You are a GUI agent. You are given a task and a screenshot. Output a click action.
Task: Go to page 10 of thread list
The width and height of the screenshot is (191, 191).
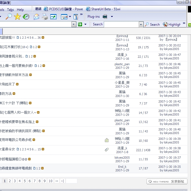click(50, 181)
